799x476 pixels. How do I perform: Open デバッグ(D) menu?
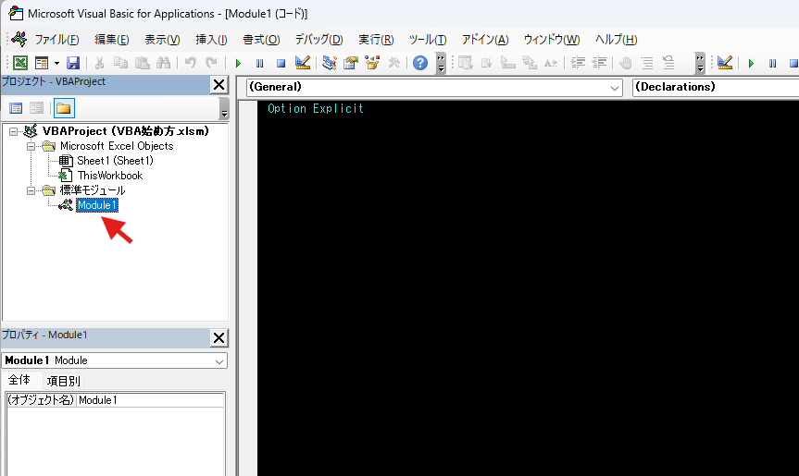tap(319, 40)
